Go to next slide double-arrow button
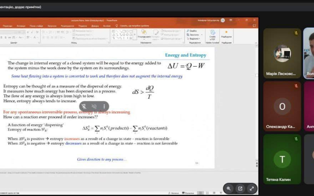This screenshot has width=314, height=196. (x=257, y=166)
